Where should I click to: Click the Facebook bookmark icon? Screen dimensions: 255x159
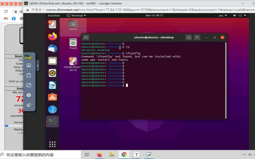[x=14, y=18]
